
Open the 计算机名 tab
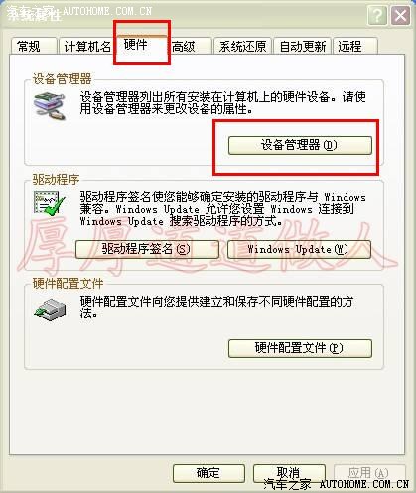pos(86,46)
